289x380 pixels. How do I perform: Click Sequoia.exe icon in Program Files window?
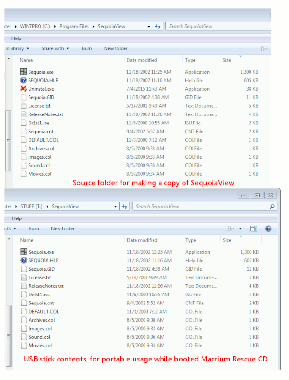(23, 72)
